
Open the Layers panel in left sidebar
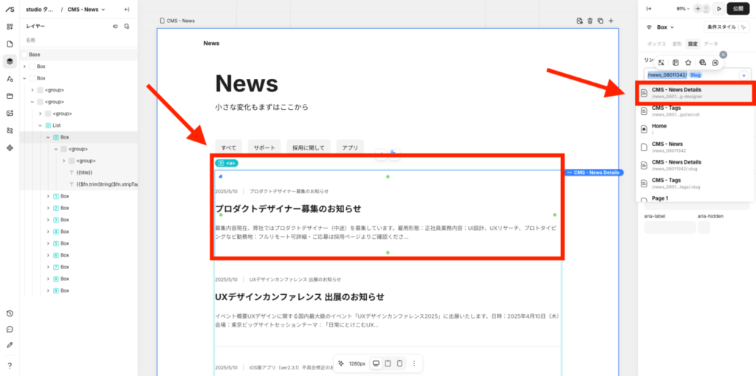(x=10, y=61)
